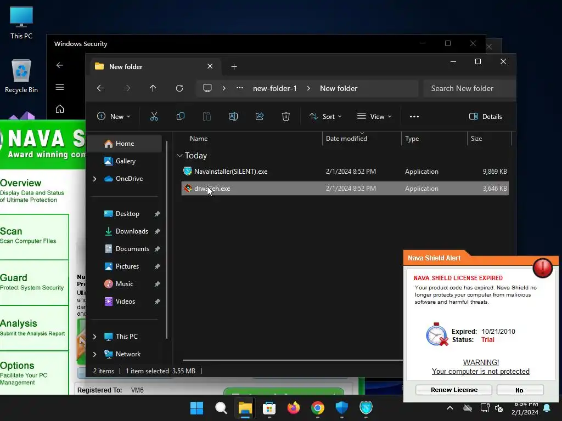
Task: Go back with Explorer's back arrow
Action: pyautogui.click(x=100, y=88)
